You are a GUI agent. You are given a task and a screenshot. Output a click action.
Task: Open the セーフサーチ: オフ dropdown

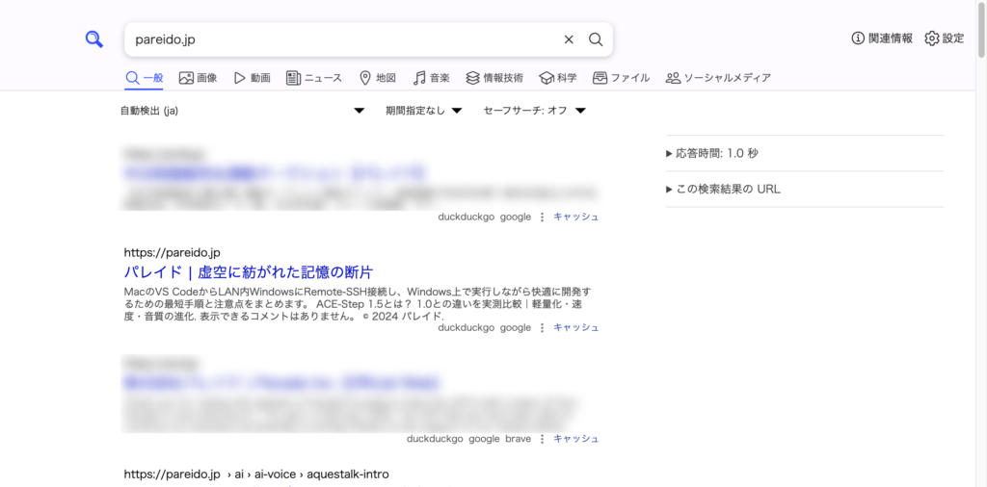click(x=534, y=111)
